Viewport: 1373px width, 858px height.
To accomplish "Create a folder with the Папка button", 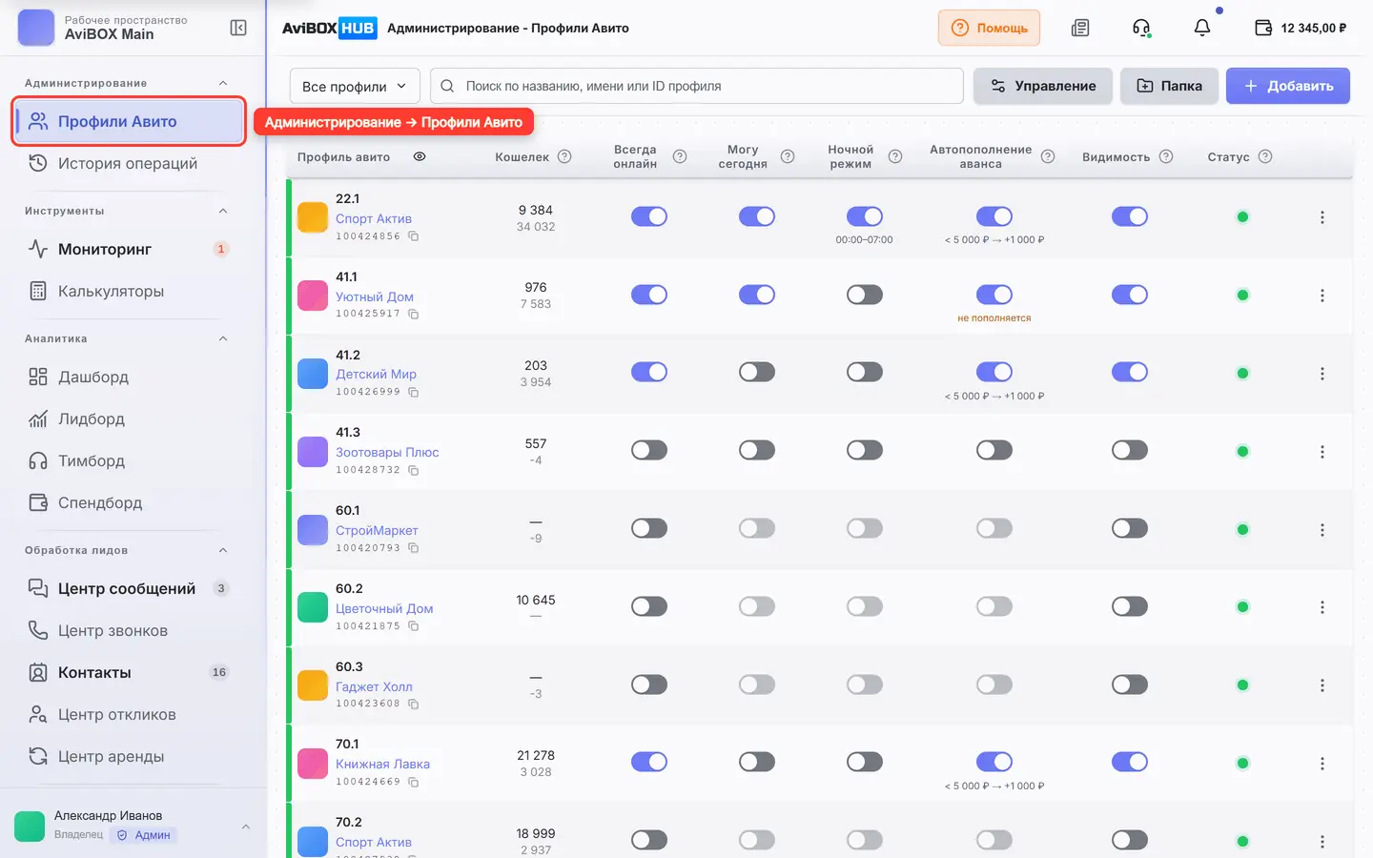I will tap(1169, 86).
